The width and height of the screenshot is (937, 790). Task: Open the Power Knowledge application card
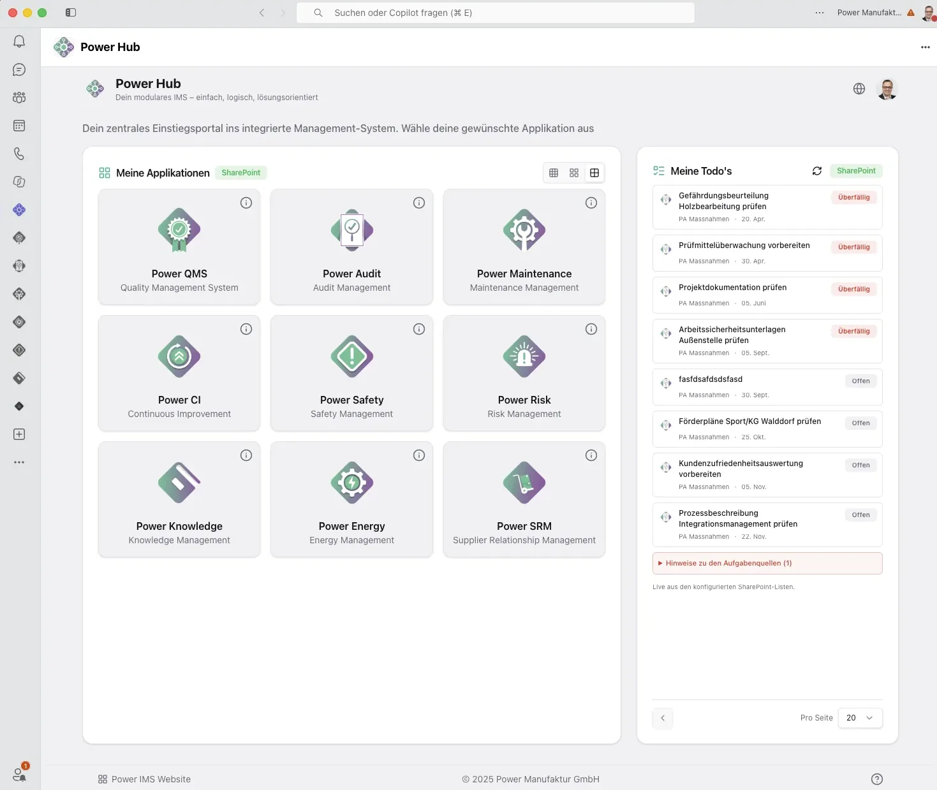pos(179,499)
